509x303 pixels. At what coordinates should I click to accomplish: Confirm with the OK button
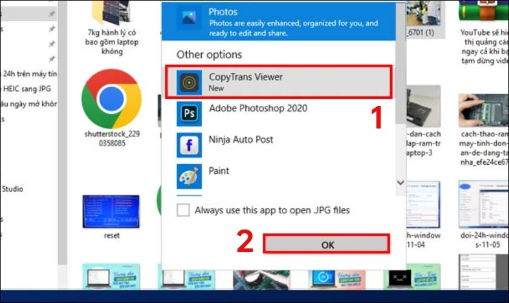coord(327,244)
